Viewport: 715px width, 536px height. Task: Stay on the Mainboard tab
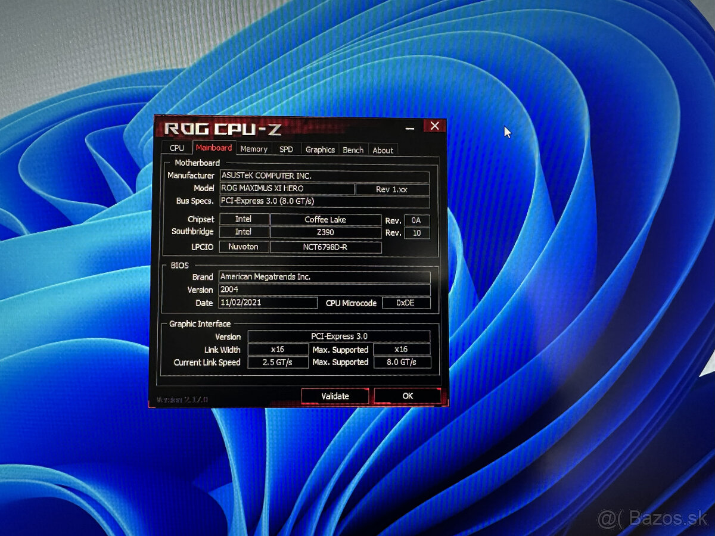pos(214,148)
